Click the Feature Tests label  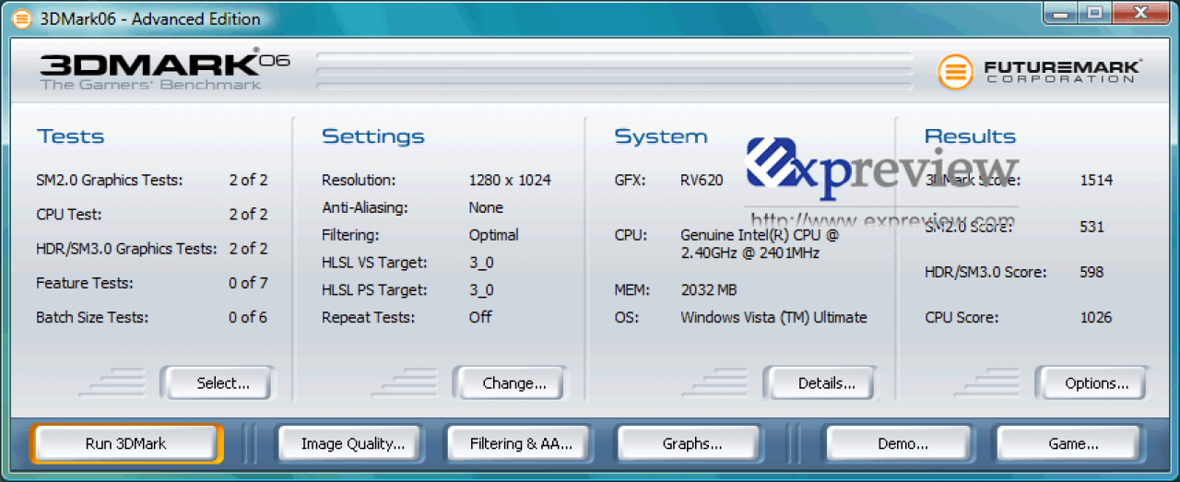pos(84,283)
